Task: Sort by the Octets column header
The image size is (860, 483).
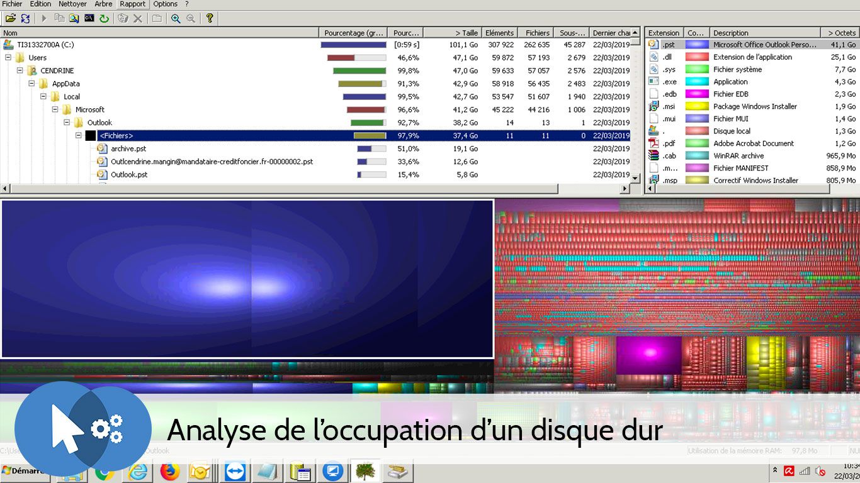Action: click(840, 33)
